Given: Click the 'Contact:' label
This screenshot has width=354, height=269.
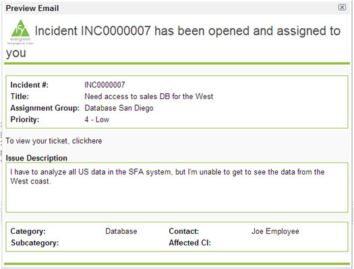Looking at the screenshot, I should pyautogui.click(x=184, y=231).
